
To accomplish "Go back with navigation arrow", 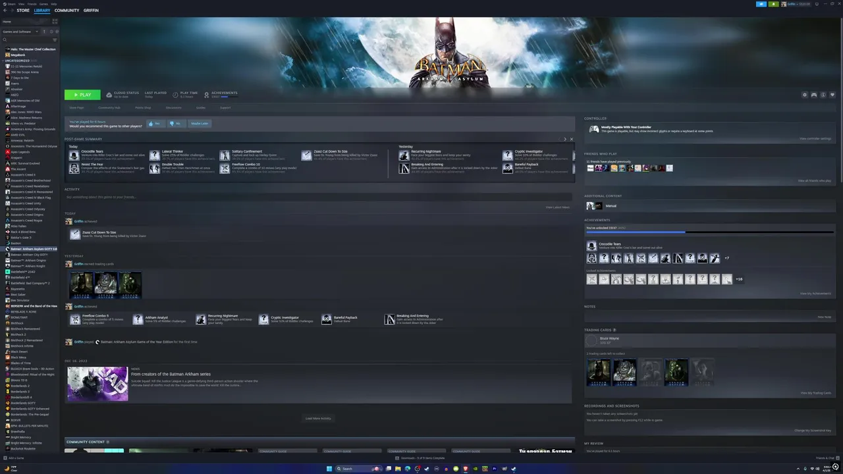I will (5, 11).
